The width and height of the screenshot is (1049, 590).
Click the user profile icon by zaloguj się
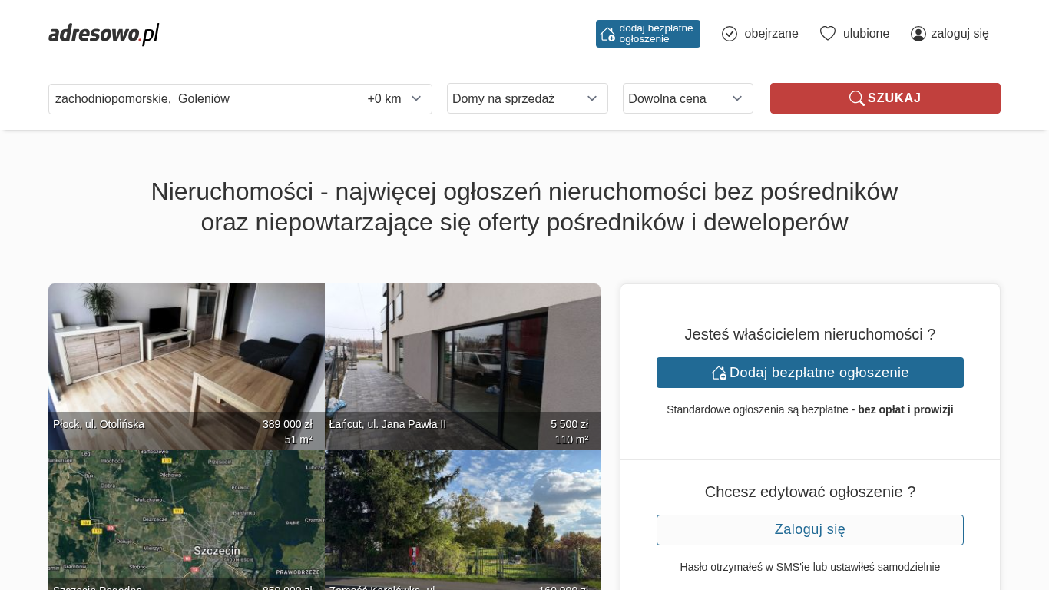pos(918,34)
